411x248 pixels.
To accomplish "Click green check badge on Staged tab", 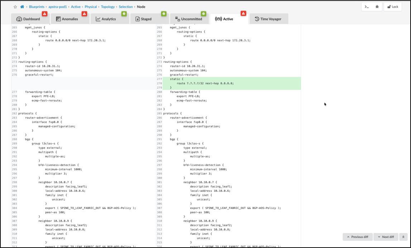I will (x=164, y=14).
